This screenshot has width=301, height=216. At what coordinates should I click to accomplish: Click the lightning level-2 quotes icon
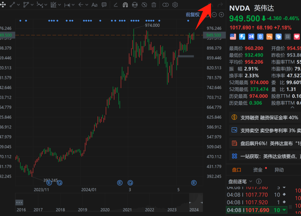[x=242, y=37]
